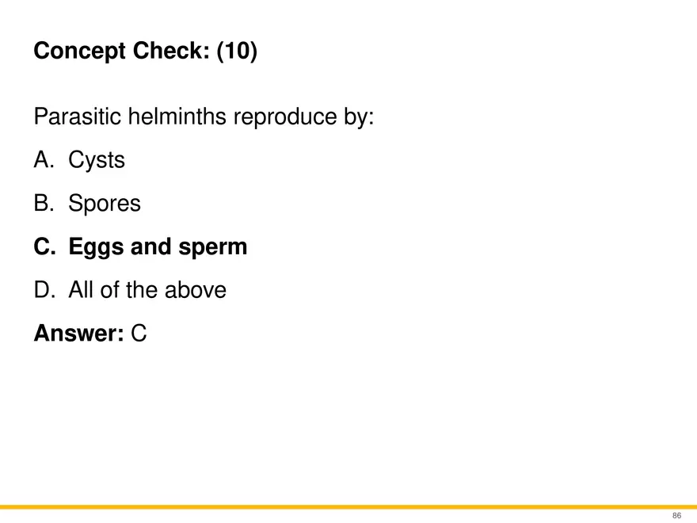Click the "(10)" number in the title
Screen dimensions: 697x523
(236, 52)
